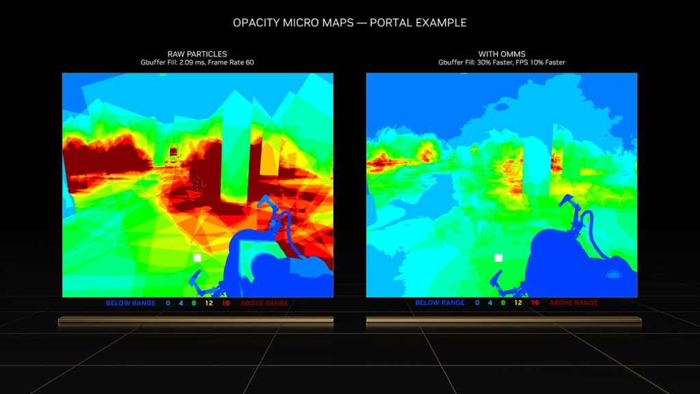Viewport: 700px width, 394px height.
Task: Click the "WITH OMMS" heading
Action: coord(502,53)
